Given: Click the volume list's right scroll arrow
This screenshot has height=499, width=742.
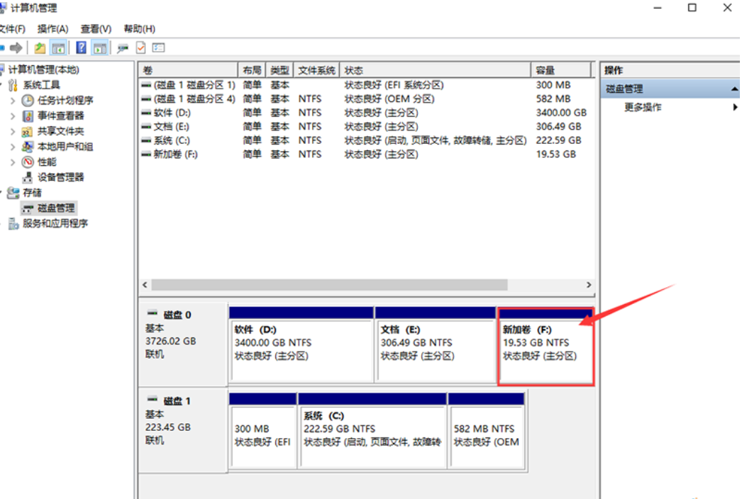Looking at the screenshot, I should pyautogui.click(x=589, y=285).
